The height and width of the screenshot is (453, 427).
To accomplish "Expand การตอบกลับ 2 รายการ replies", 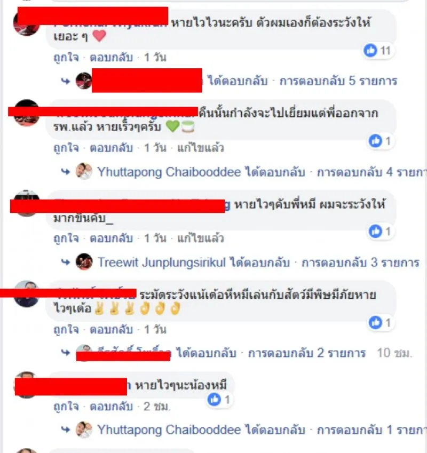I will click(307, 353).
